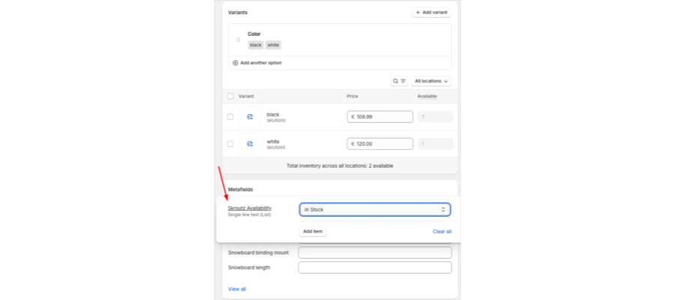The height and width of the screenshot is (300, 675).
Task: Grab the drag handle beside Color option
Action: (x=238, y=40)
